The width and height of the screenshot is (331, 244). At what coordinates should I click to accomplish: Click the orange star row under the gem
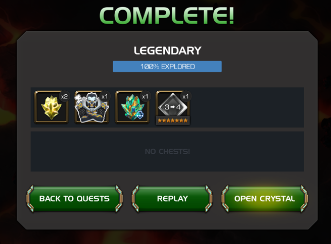(173, 120)
